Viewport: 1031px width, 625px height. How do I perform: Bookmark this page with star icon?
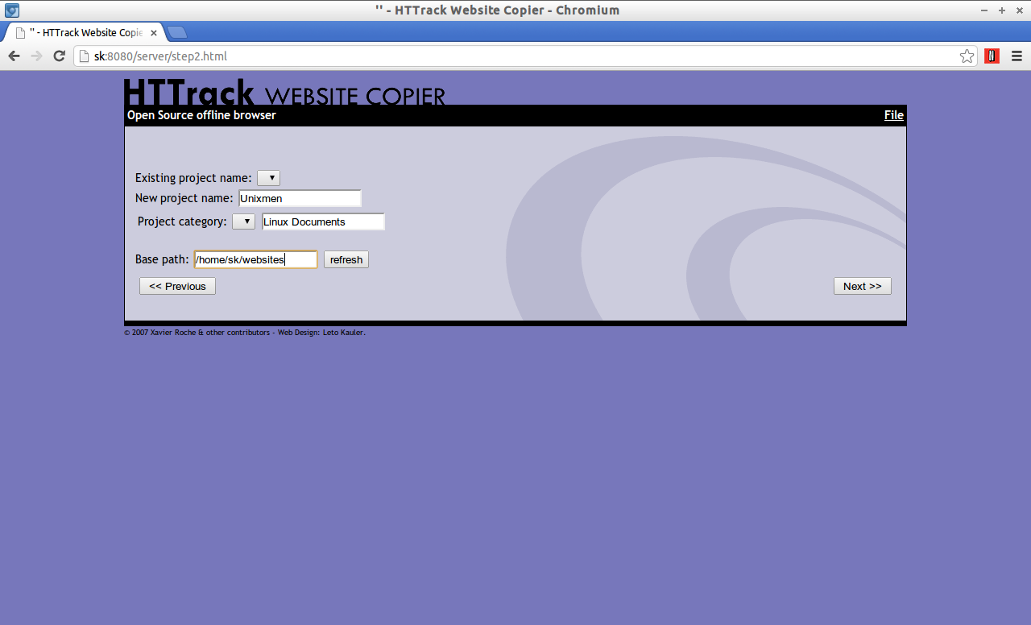967,56
